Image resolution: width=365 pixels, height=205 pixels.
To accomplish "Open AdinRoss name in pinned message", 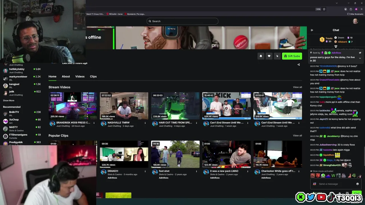I will tap(336, 53).
